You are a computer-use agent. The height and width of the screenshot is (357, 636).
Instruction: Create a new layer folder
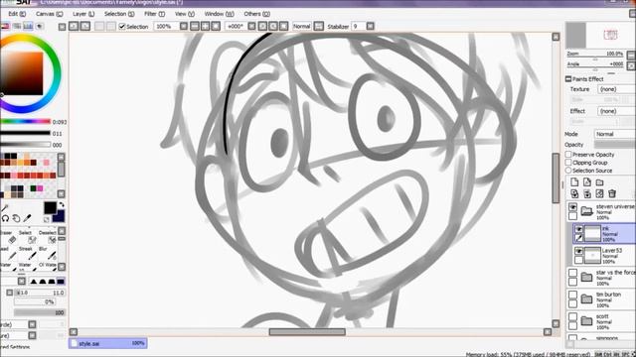coord(599,182)
